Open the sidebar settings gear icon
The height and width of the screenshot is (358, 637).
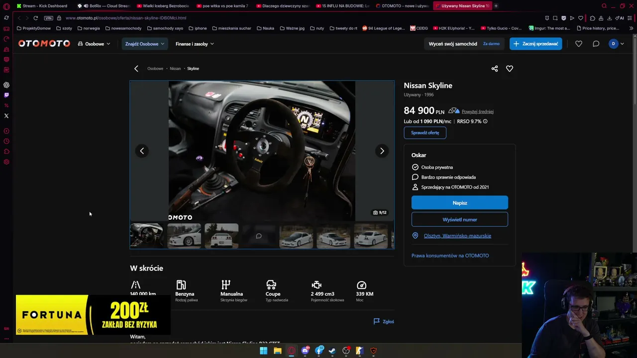(x=6, y=162)
